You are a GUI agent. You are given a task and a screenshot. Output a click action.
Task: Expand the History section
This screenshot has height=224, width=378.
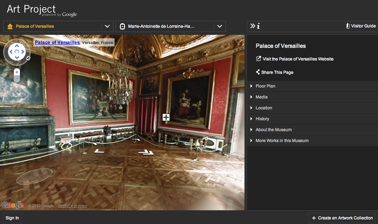(262, 119)
